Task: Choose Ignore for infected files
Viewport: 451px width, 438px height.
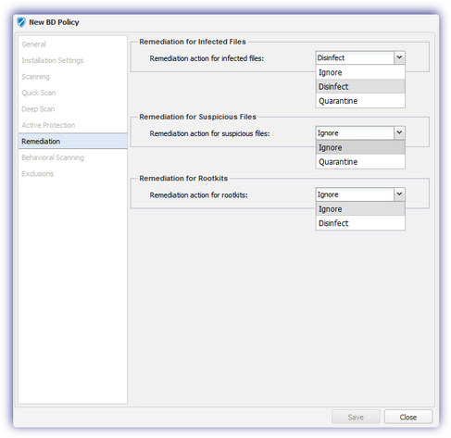Action: [x=360, y=72]
